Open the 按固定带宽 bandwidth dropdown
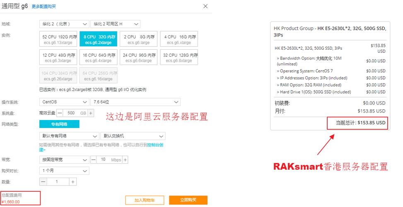The width and height of the screenshot is (403, 207). pyautogui.click(x=64, y=160)
